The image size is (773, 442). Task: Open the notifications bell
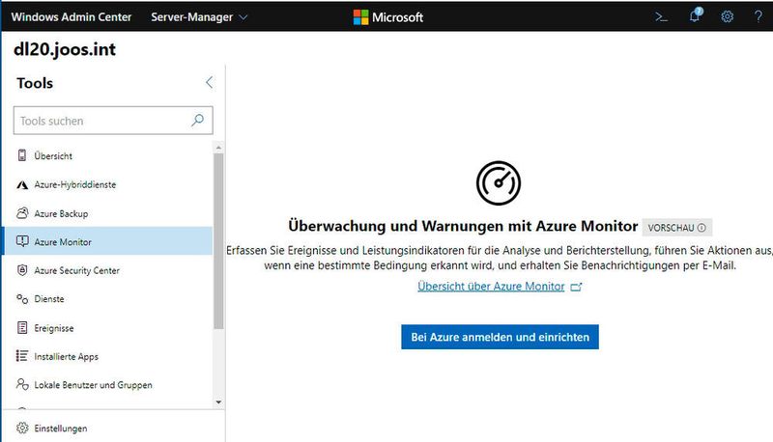click(695, 15)
